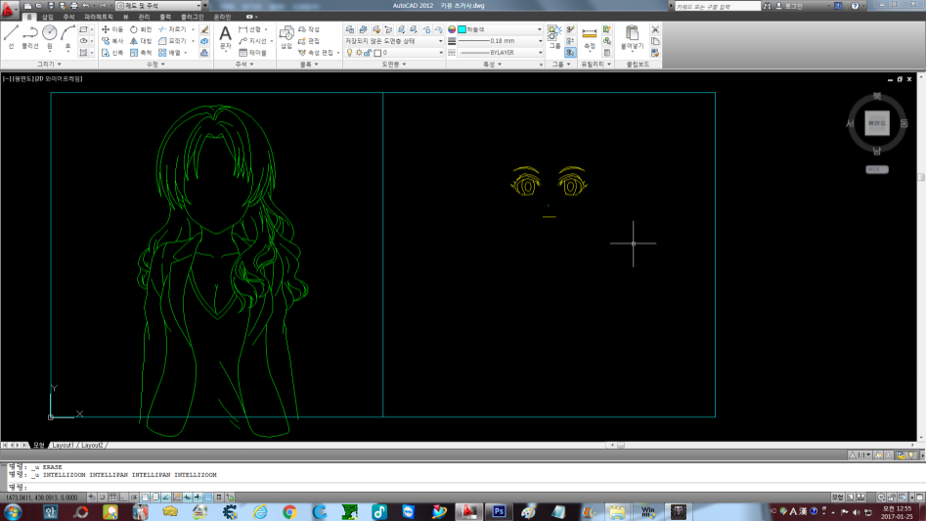The width and height of the screenshot is (926, 521).
Task: Expand the Layers (도면층) panel
Action: [393, 64]
